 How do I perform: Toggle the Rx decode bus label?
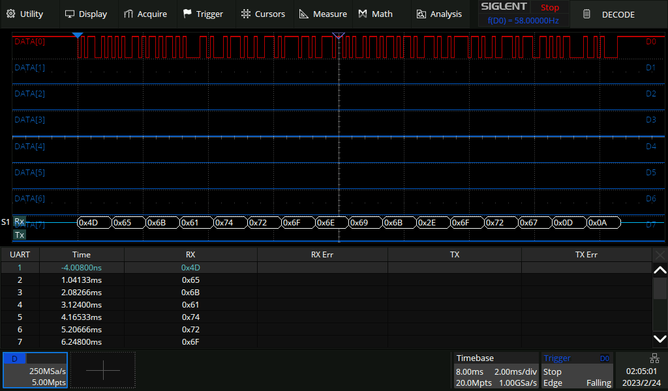coord(20,222)
